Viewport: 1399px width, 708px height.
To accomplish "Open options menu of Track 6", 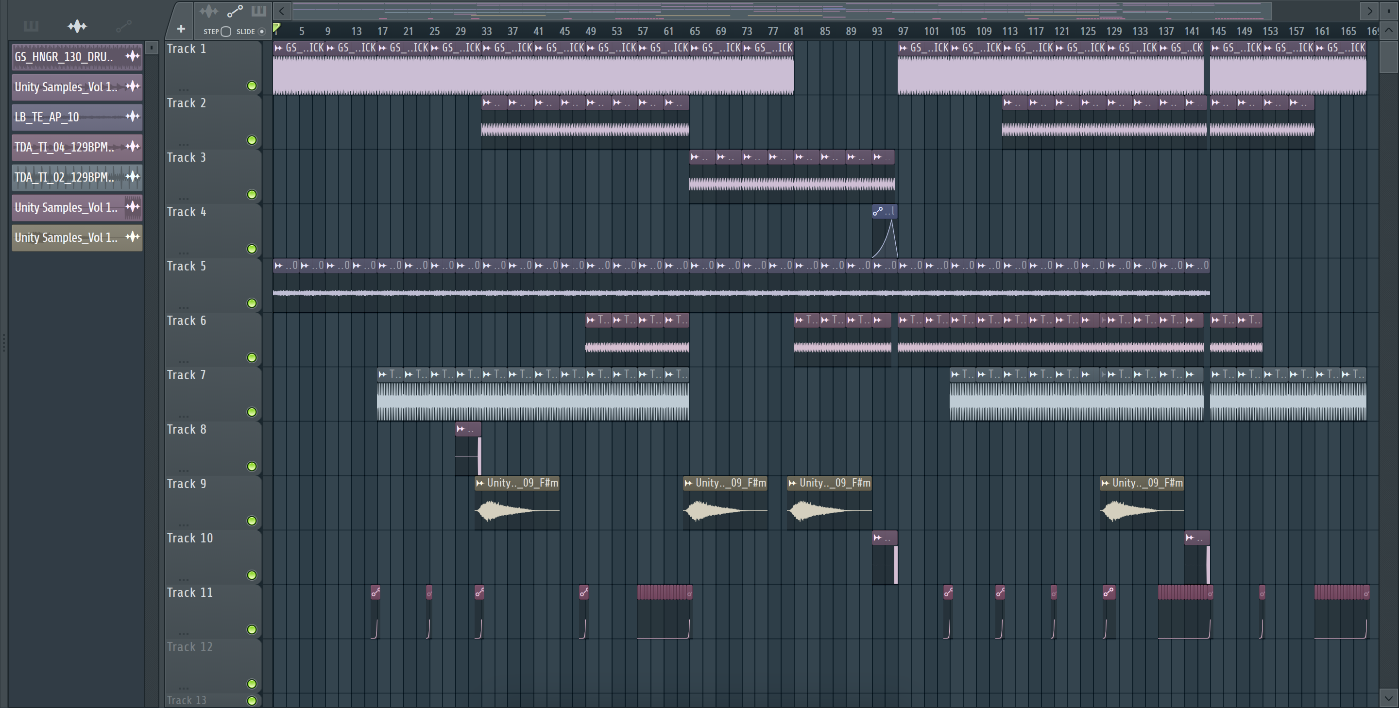I will tap(184, 361).
